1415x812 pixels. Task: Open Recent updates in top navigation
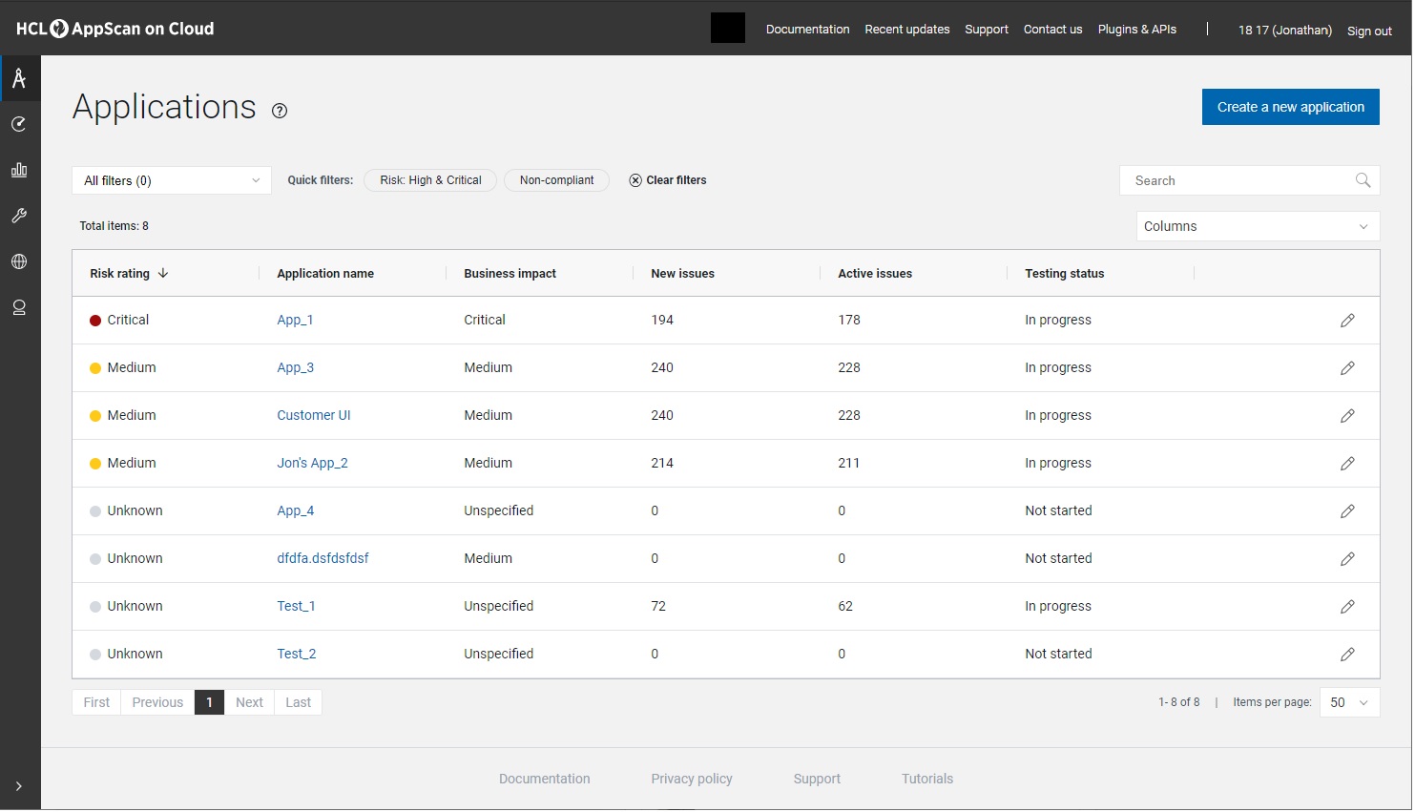coord(906,30)
